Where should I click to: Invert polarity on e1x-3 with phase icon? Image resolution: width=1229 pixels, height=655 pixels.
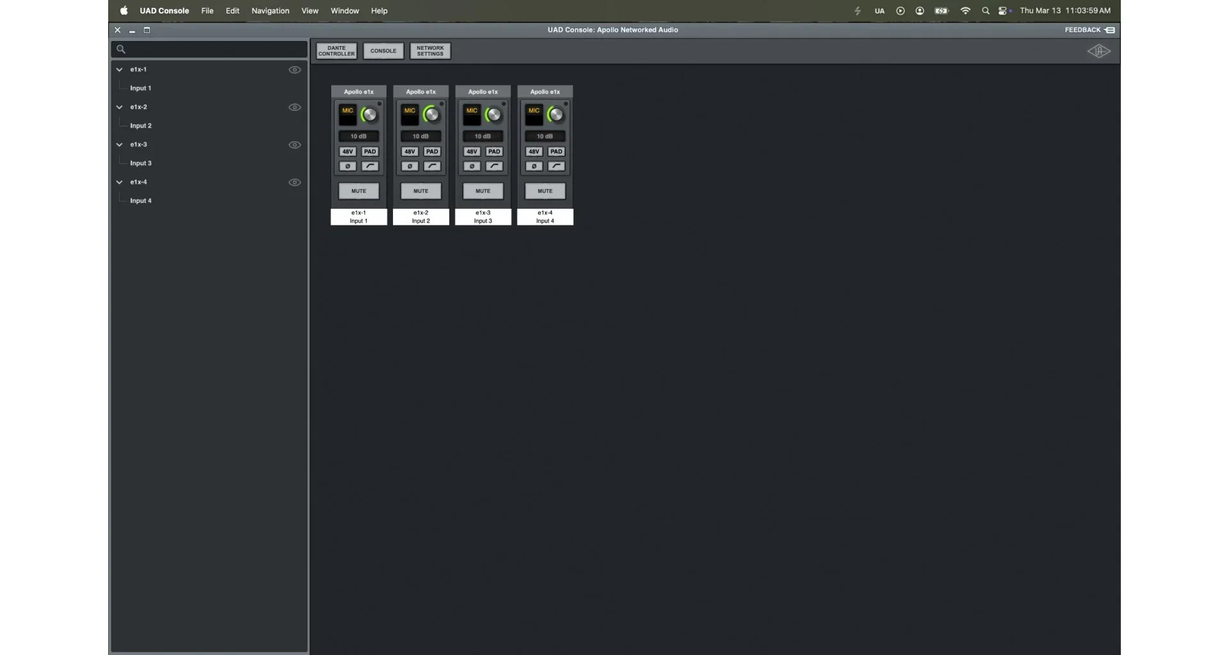pyautogui.click(x=472, y=166)
